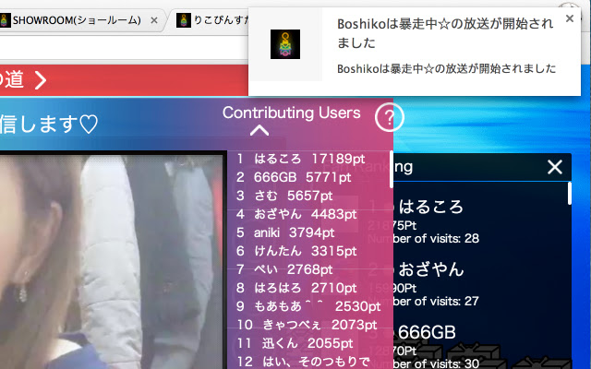Collapse the Contributing Users list
Image resolution: width=591 pixels, height=369 pixels.
point(259,131)
